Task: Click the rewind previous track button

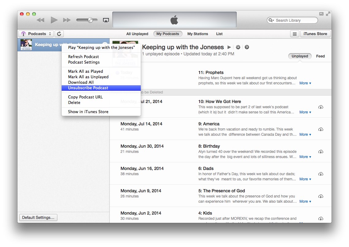Action: click(40, 20)
